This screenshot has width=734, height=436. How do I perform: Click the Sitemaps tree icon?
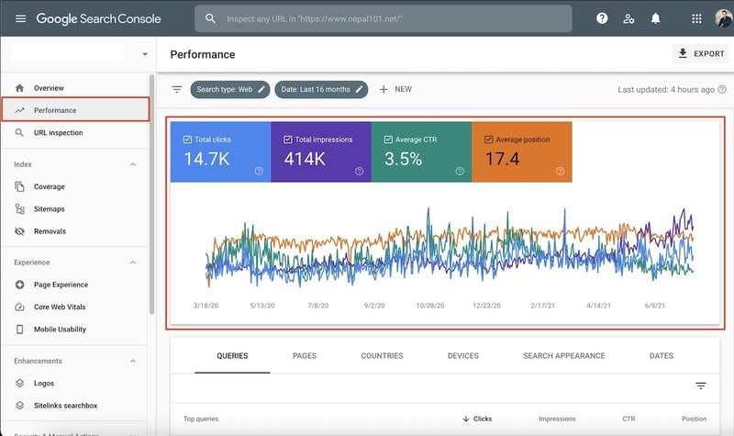(x=19, y=209)
